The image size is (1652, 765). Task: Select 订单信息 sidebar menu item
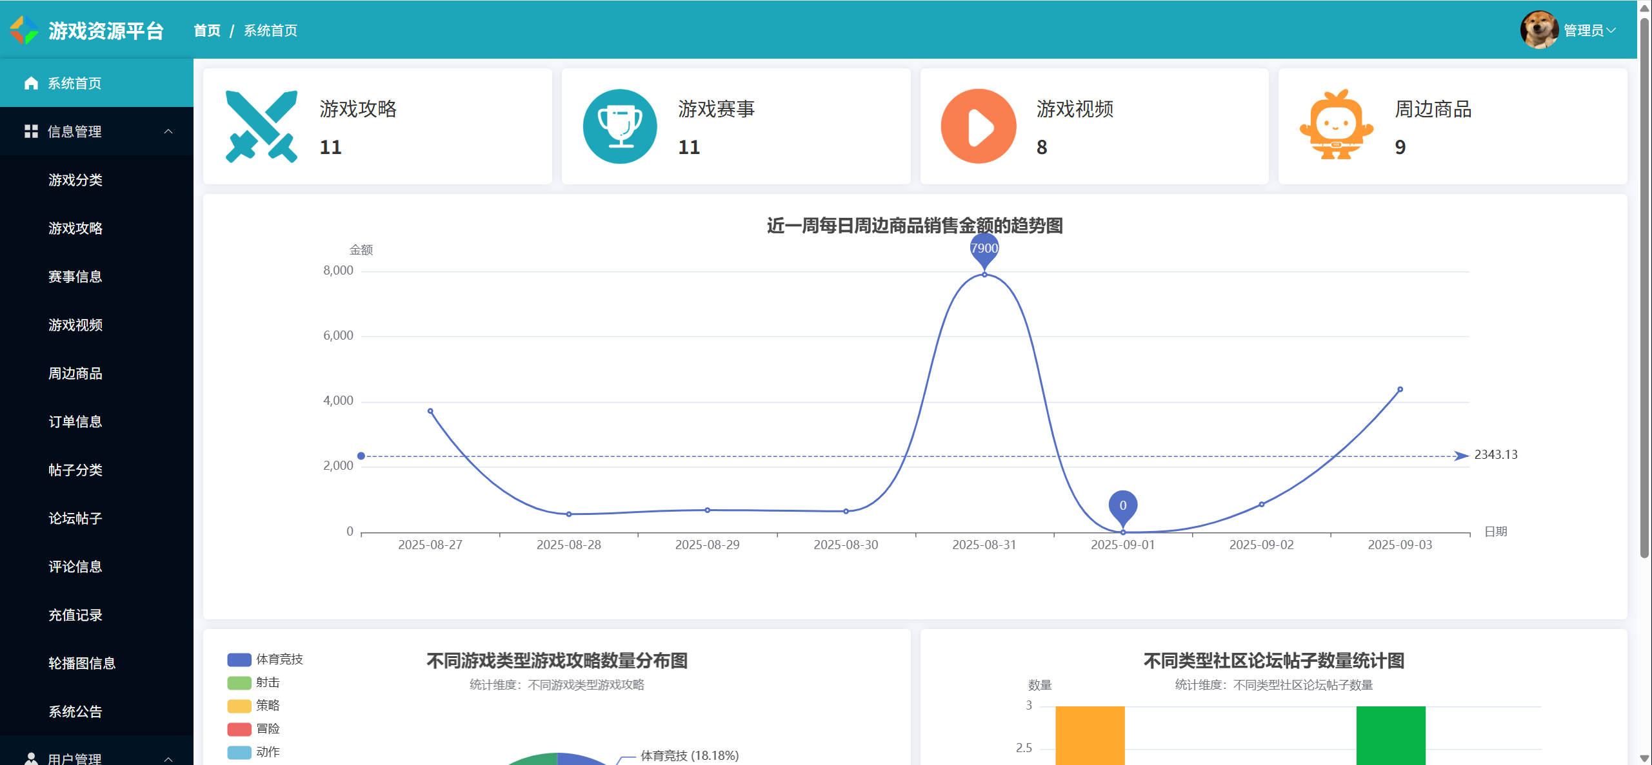pyautogui.click(x=75, y=421)
